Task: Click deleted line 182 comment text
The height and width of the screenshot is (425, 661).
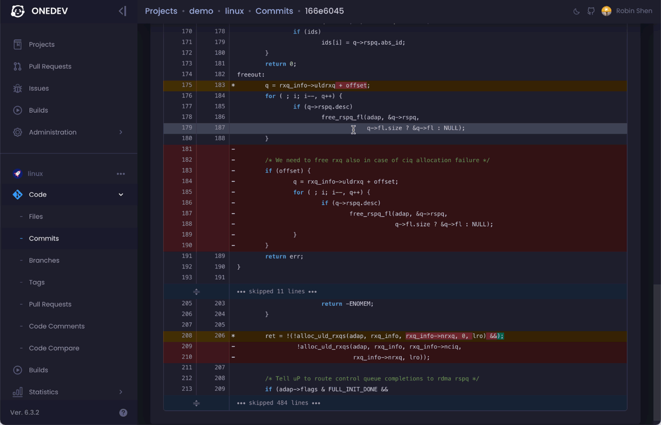Action: pyautogui.click(x=377, y=160)
